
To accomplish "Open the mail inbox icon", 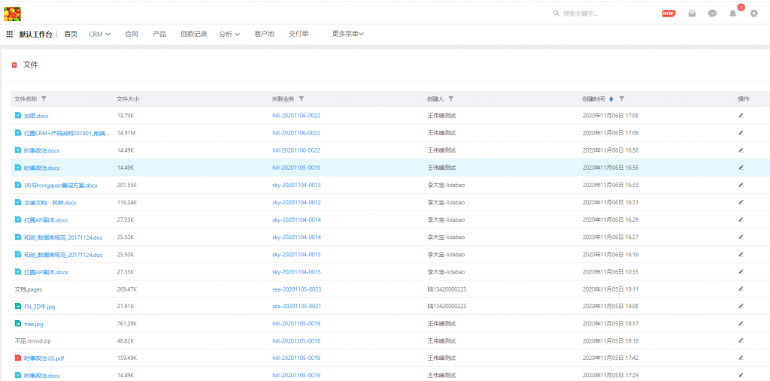I will [692, 14].
